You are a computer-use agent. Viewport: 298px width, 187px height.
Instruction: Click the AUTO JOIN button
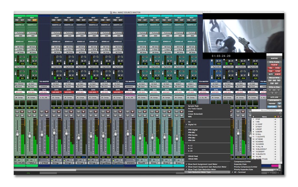click(x=274, y=97)
